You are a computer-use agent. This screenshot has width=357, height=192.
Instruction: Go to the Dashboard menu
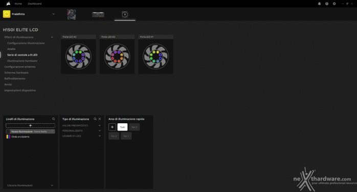pos(35,4)
